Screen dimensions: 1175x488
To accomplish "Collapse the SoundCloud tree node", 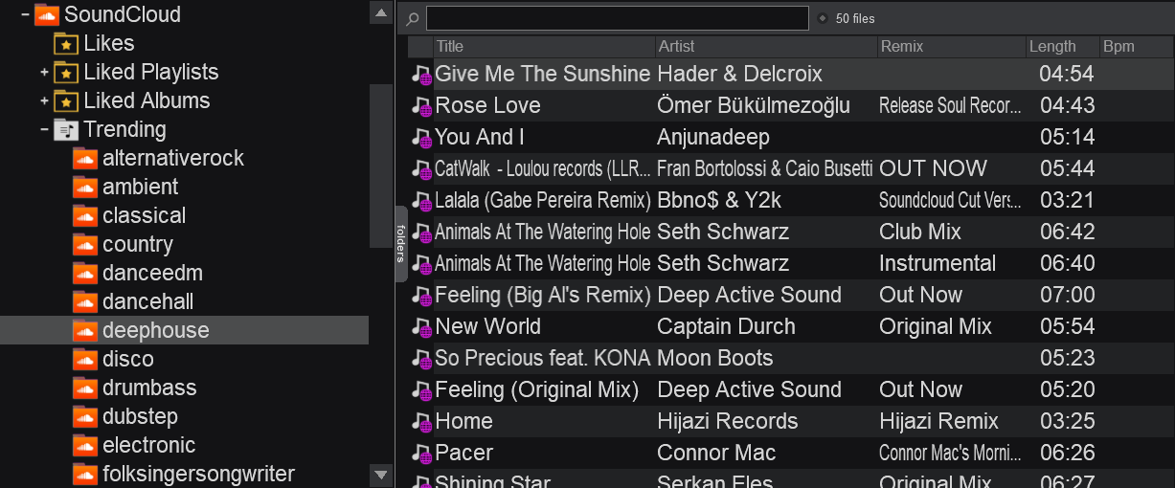I will click(x=26, y=14).
